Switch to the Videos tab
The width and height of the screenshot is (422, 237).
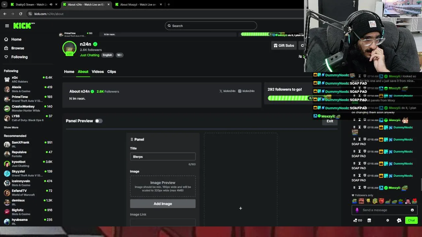[98, 71]
